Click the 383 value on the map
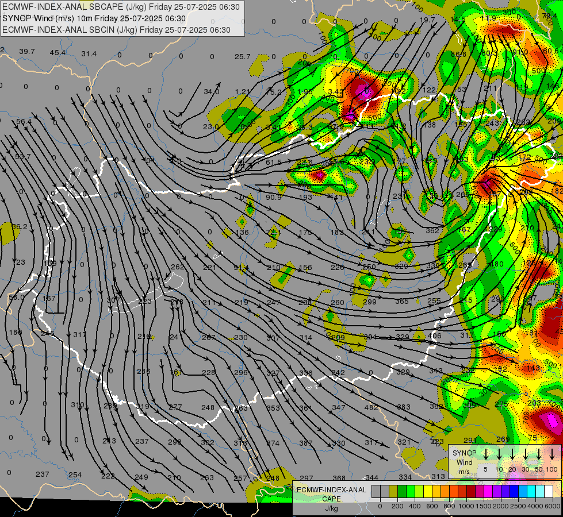 click(x=404, y=407)
